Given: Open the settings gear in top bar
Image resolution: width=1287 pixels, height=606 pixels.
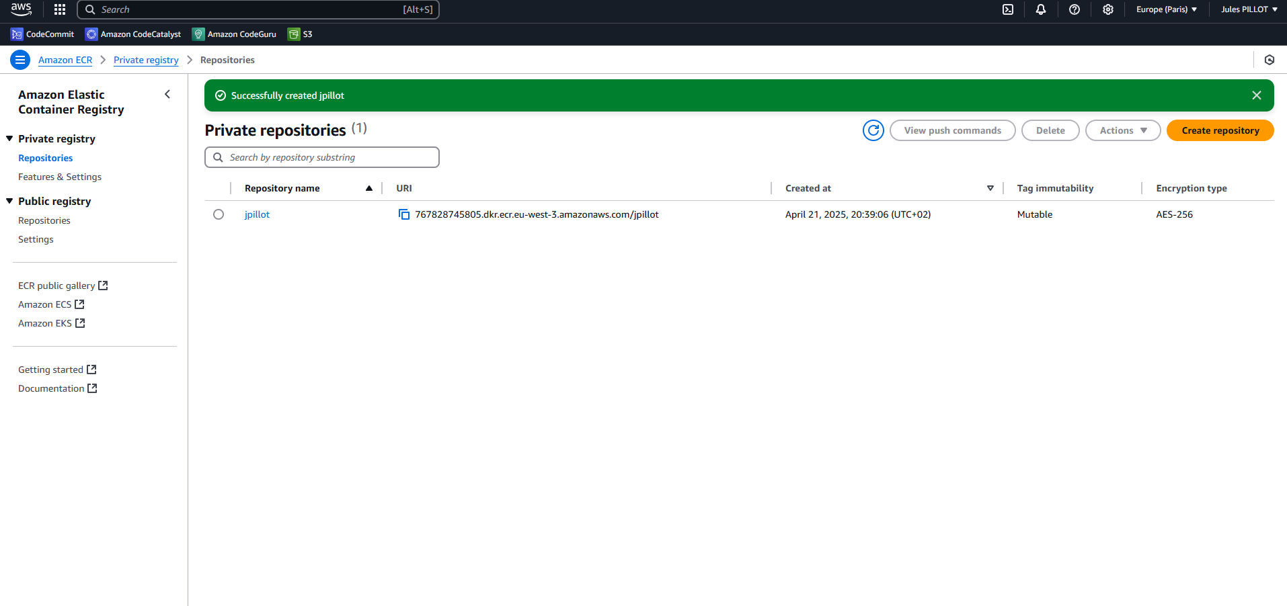Looking at the screenshot, I should pos(1107,9).
